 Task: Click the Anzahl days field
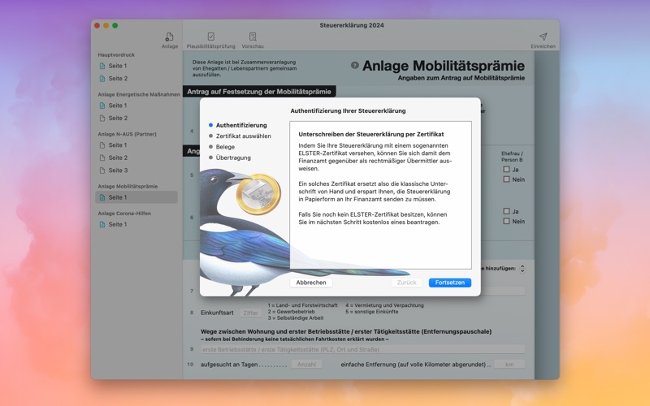(x=306, y=364)
